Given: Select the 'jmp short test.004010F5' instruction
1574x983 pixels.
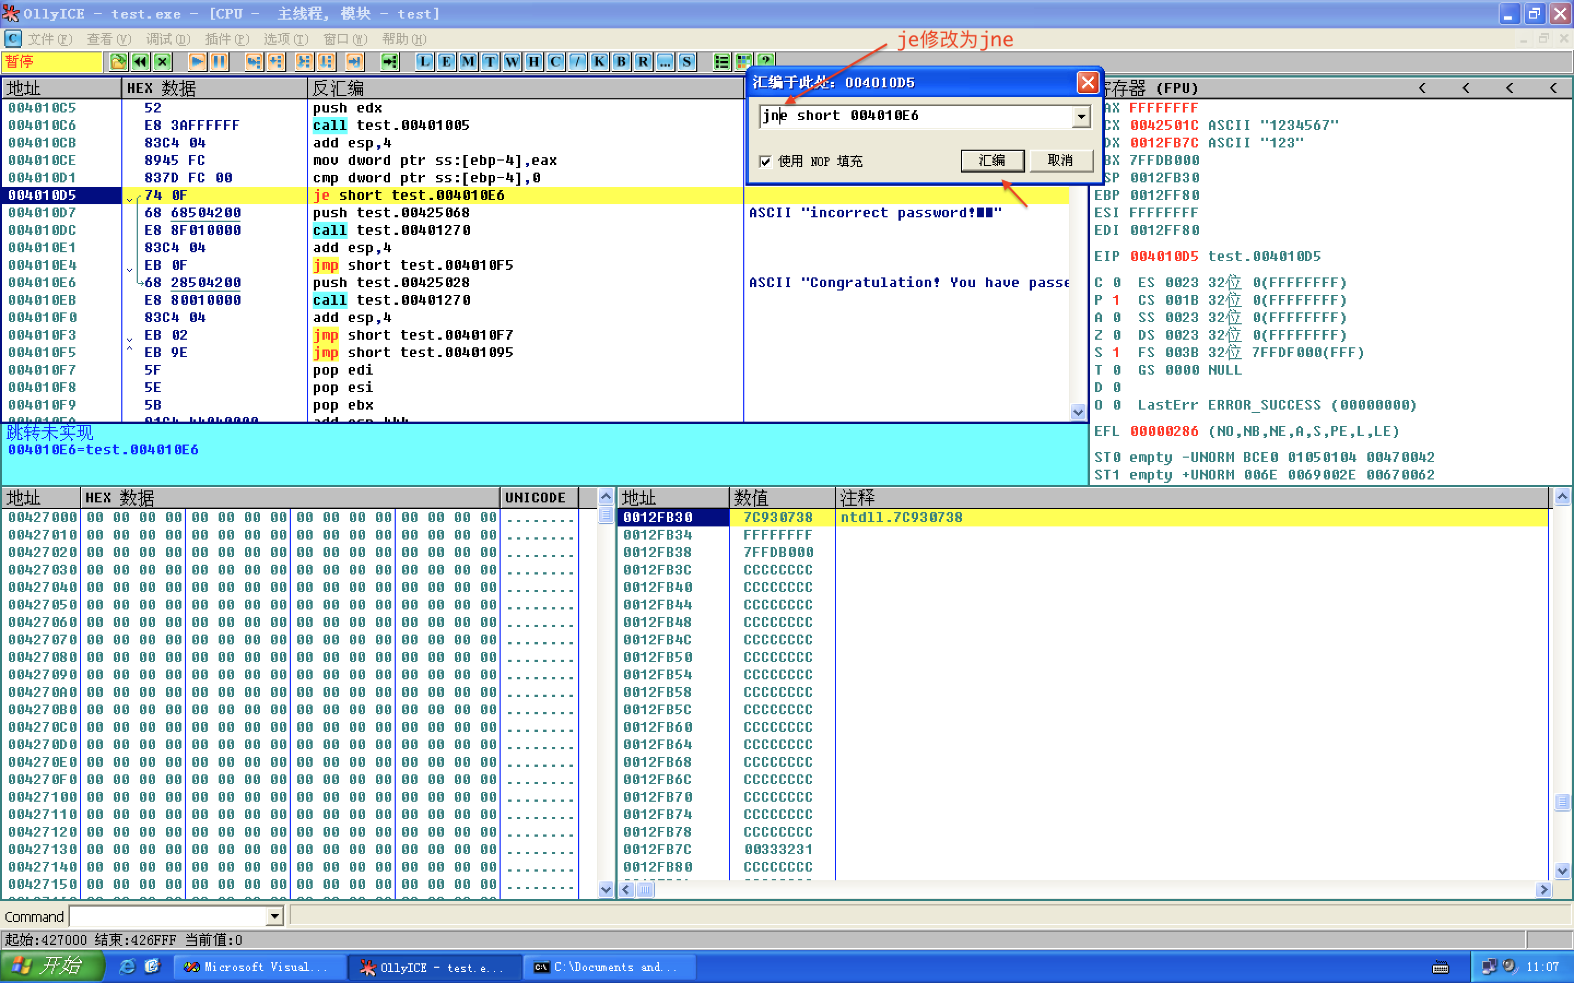Looking at the screenshot, I should 413,265.
